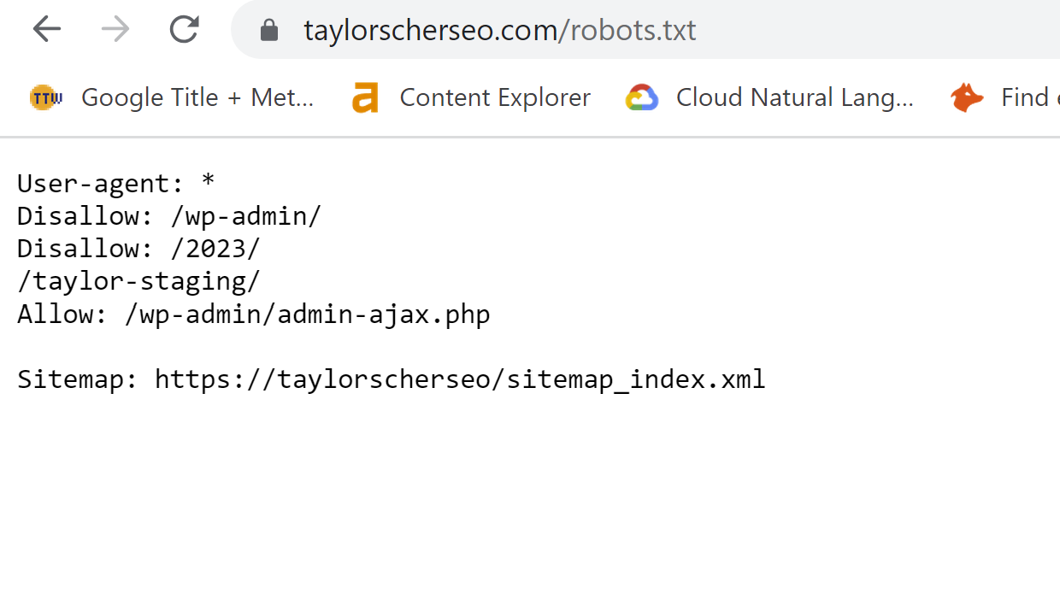1060x611 pixels.
Task: Open the 'Google Title + Met...' bookmark
Action: (197, 97)
